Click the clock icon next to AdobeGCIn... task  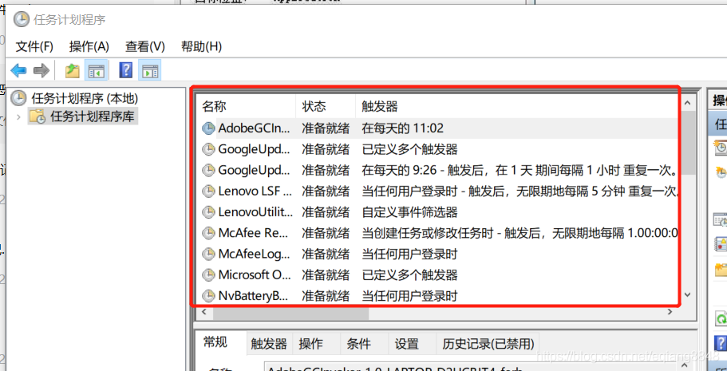(x=208, y=128)
